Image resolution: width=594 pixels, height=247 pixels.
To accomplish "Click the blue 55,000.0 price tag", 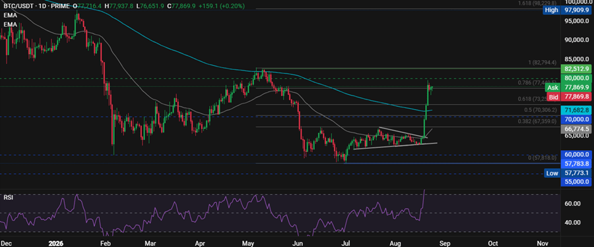I will point(576,182).
